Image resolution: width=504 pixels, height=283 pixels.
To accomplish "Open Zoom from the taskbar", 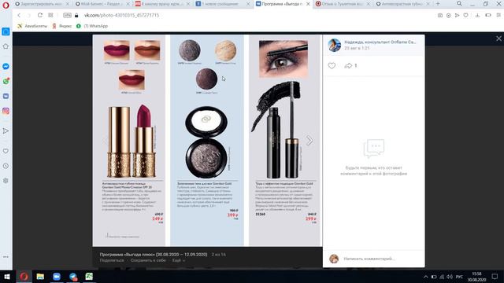I will coord(57,277).
